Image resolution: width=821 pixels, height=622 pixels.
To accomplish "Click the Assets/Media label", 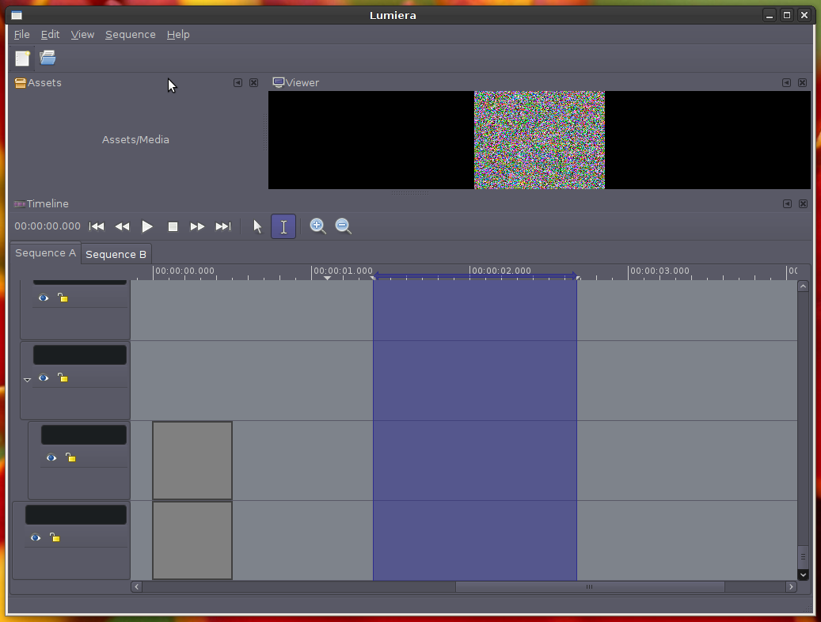I will click(135, 140).
